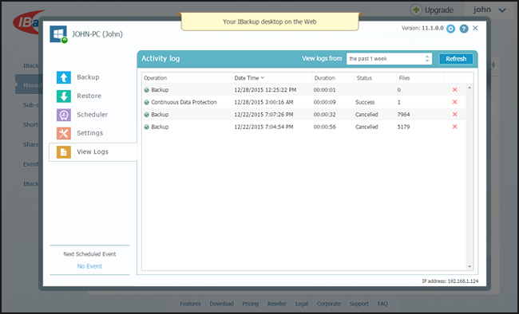Delete the 7:07:26 PM cancelled backup log

[455, 114]
